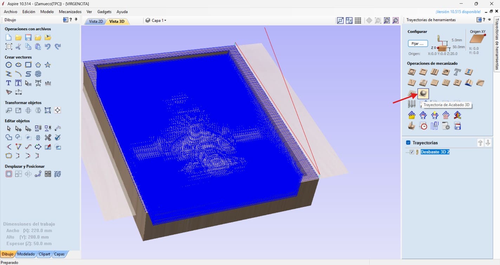Switch to the Vista 2D tab
The width and height of the screenshot is (500, 265).
coord(96,21)
